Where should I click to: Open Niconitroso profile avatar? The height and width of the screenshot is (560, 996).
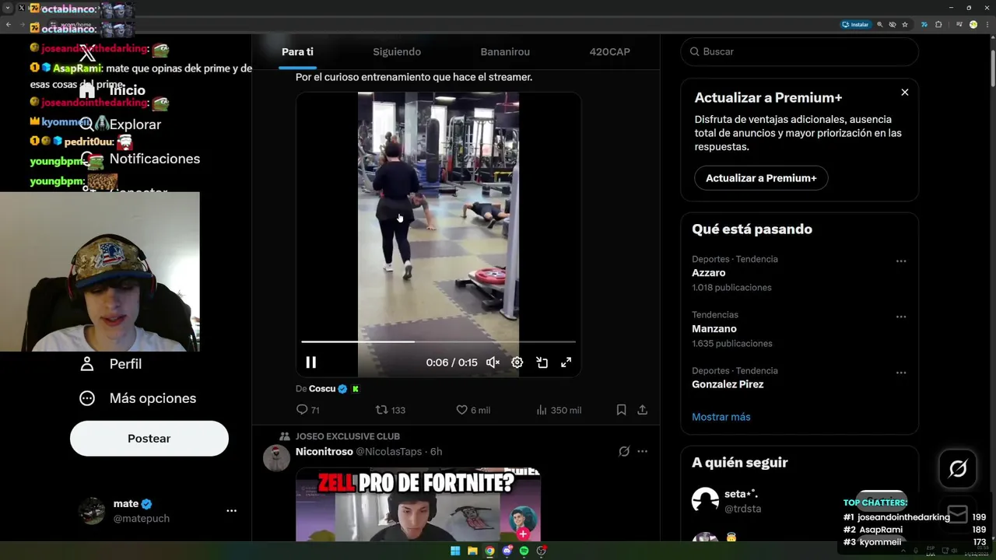(276, 458)
